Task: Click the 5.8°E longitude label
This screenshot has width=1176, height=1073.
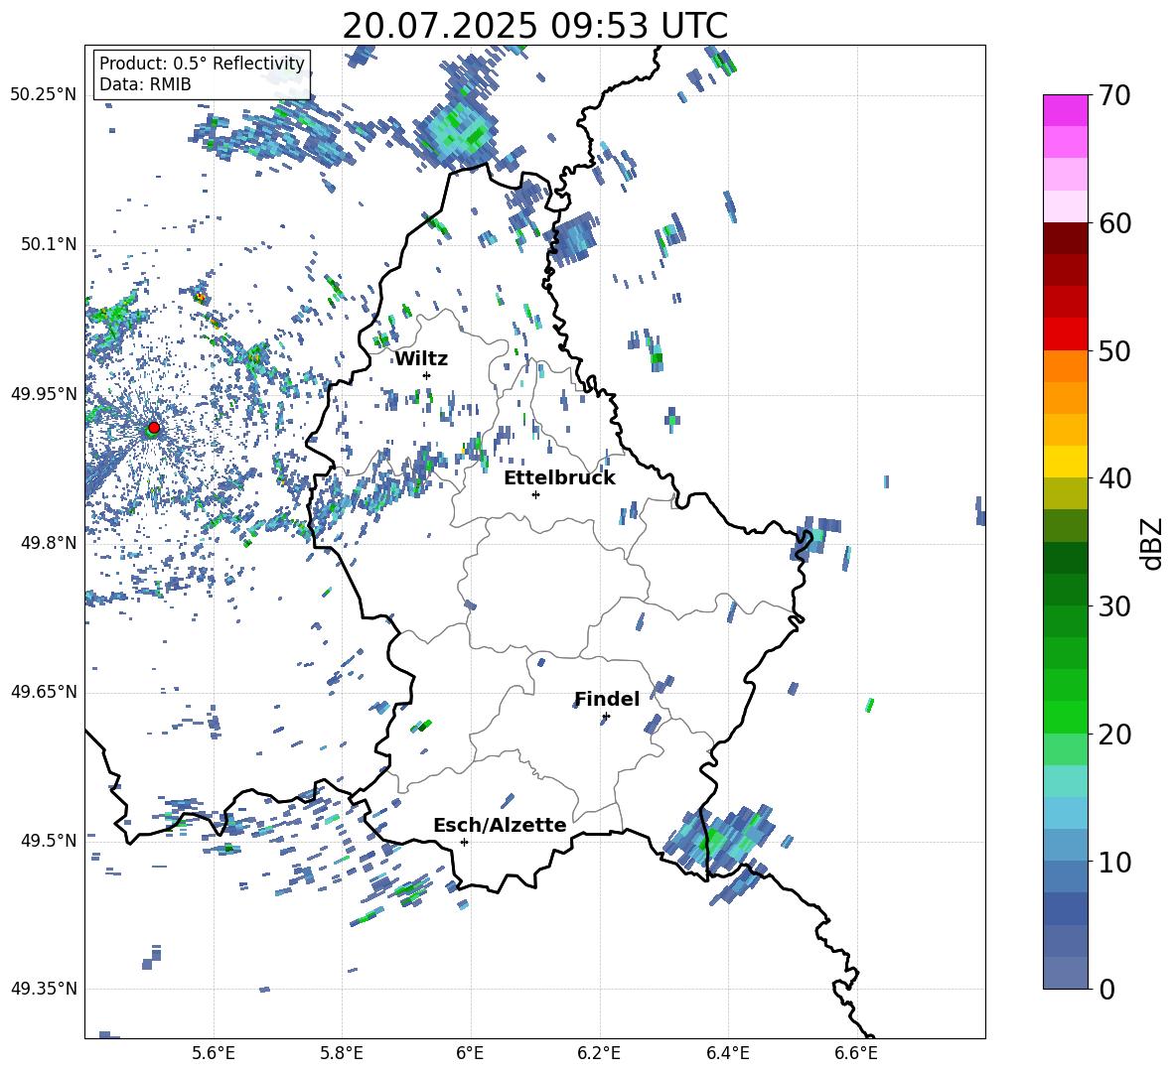Action: point(342,1053)
